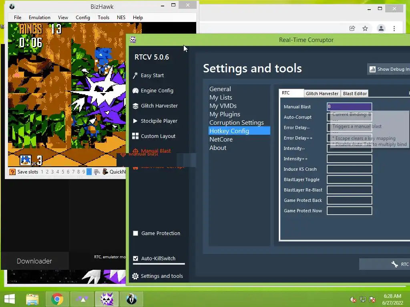
Task: Select Hotkey Config in settings list
Action: click(239, 131)
